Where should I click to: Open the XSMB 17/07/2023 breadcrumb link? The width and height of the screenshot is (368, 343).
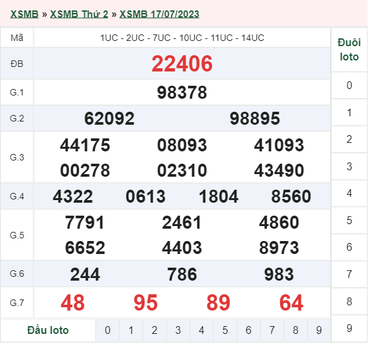point(160,14)
